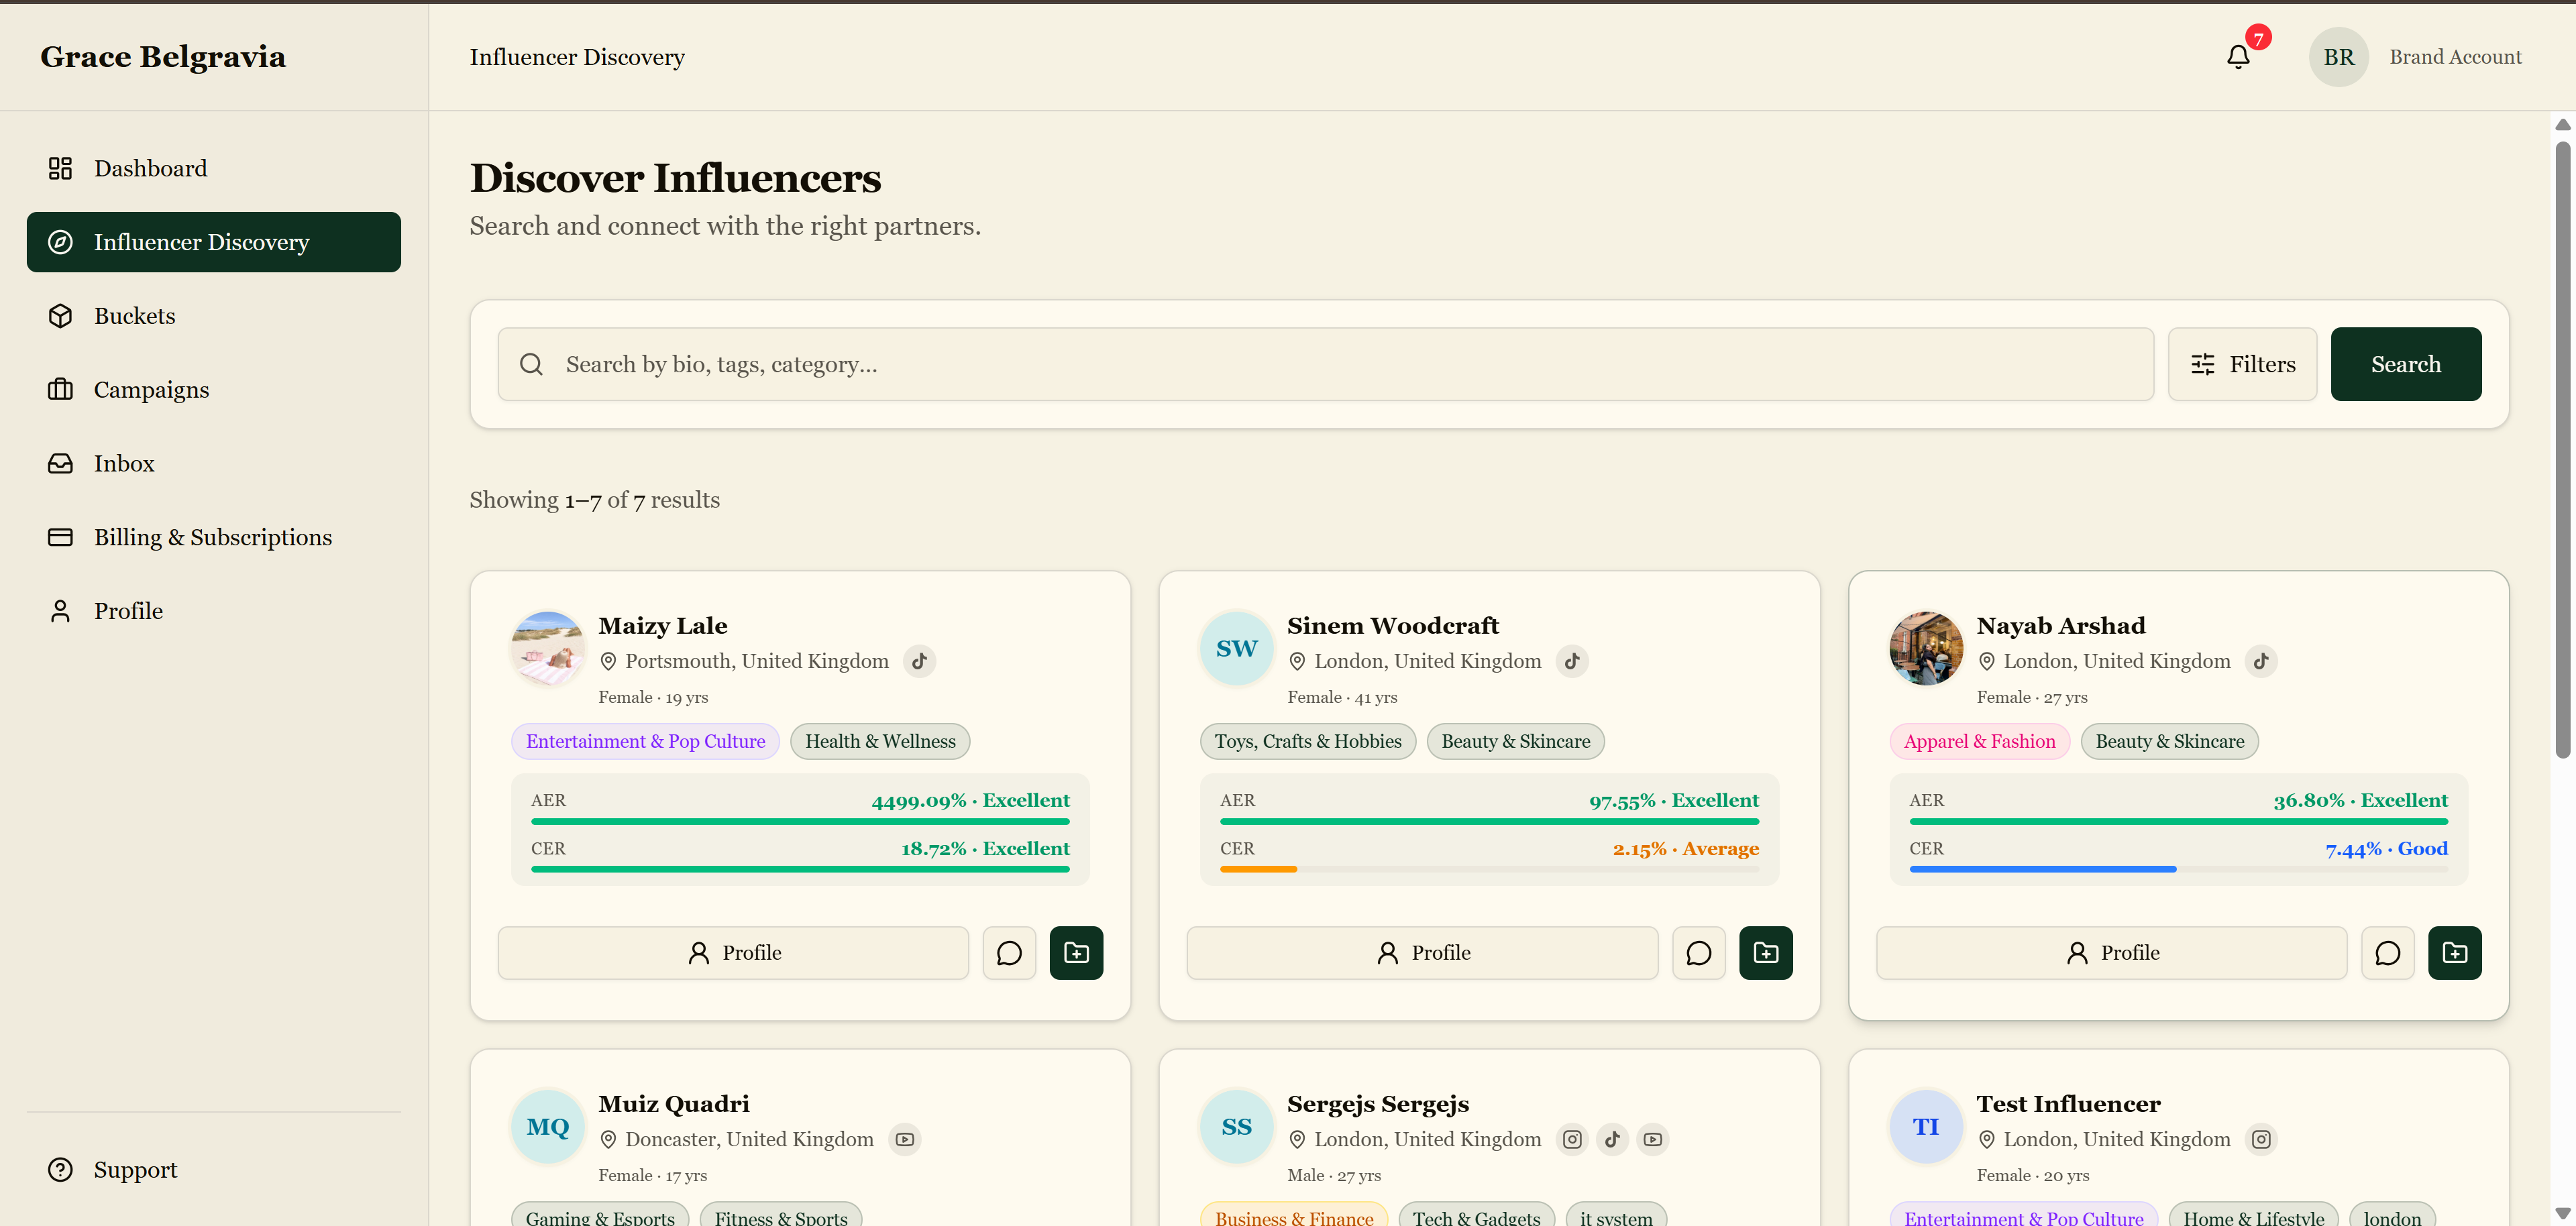This screenshot has height=1226, width=2576.
Task: Focus the search by bio, tags field
Action: coord(1326,364)
